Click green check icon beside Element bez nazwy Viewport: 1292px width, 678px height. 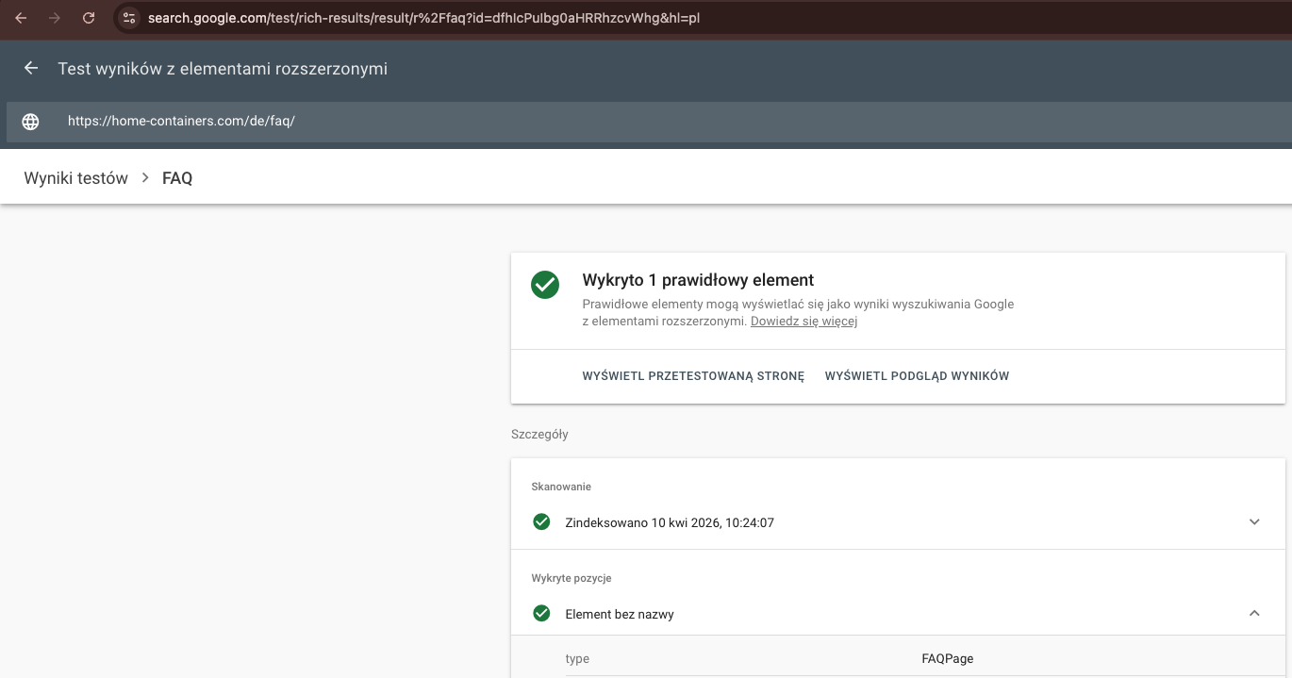541,613
